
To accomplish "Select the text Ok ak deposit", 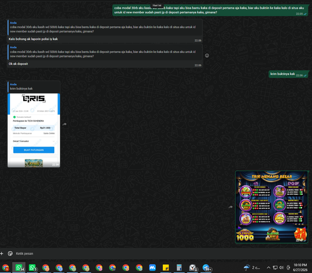I will (x=18, y=64).
